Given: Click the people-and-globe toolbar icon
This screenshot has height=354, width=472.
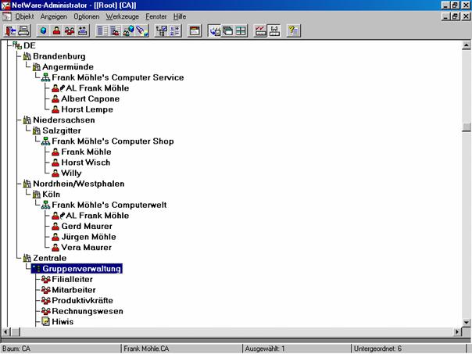Looking at the screenshot, I should pos(128,30).
